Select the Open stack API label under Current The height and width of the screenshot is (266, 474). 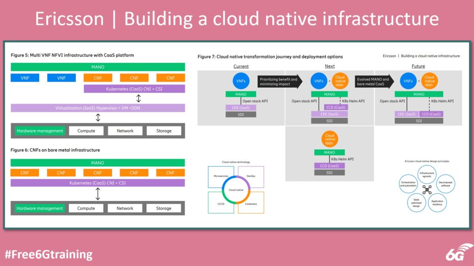point(255,101)
